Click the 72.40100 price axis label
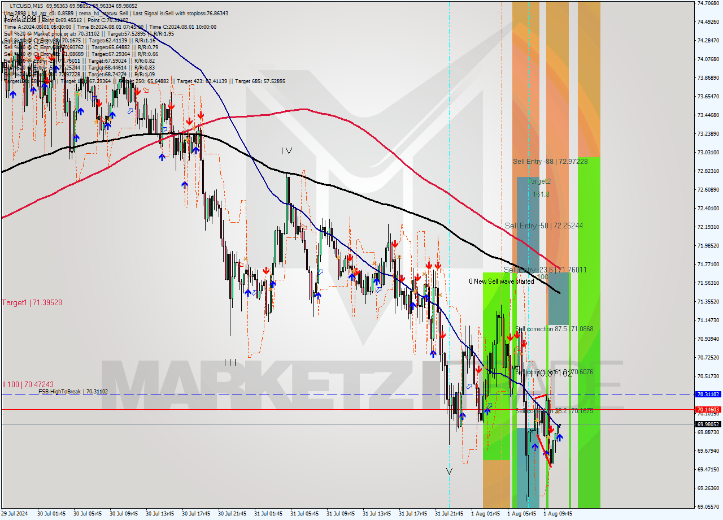Viewport: 723px width, 520px height. (708, 208)
